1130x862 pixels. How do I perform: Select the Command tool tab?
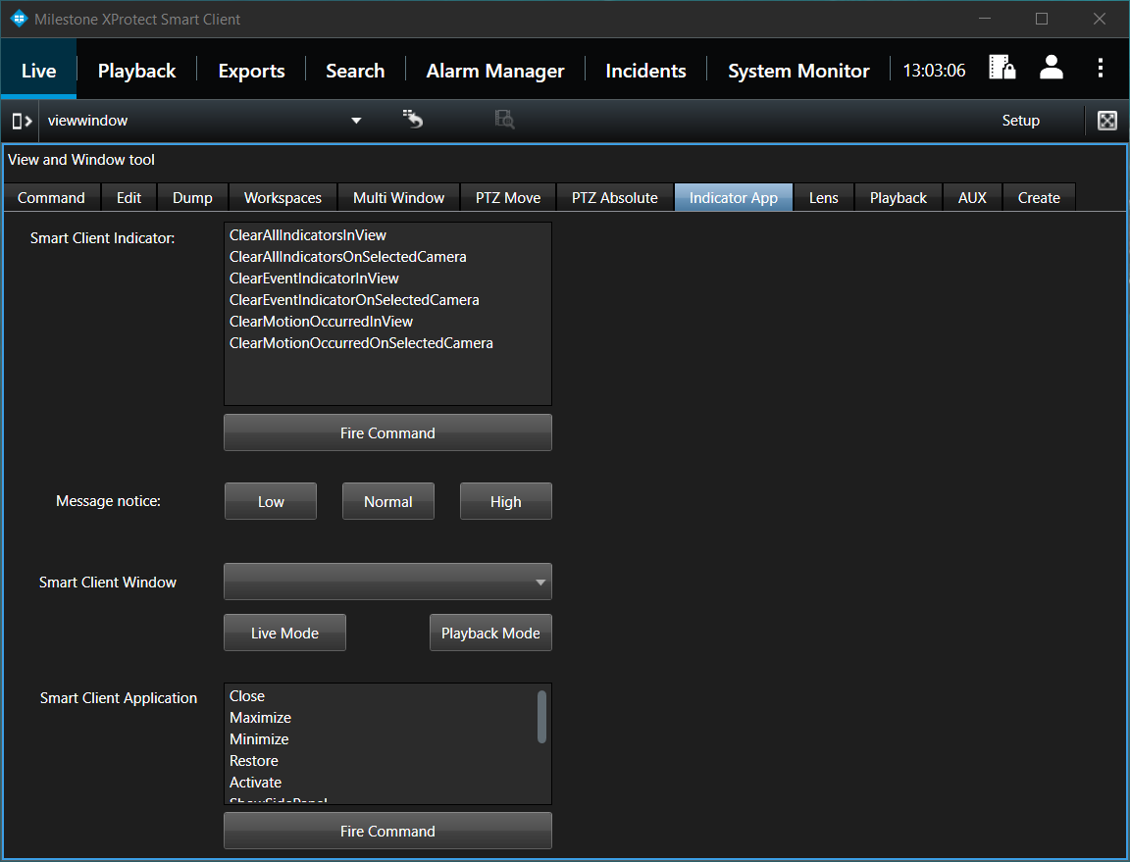pos(51,197)
